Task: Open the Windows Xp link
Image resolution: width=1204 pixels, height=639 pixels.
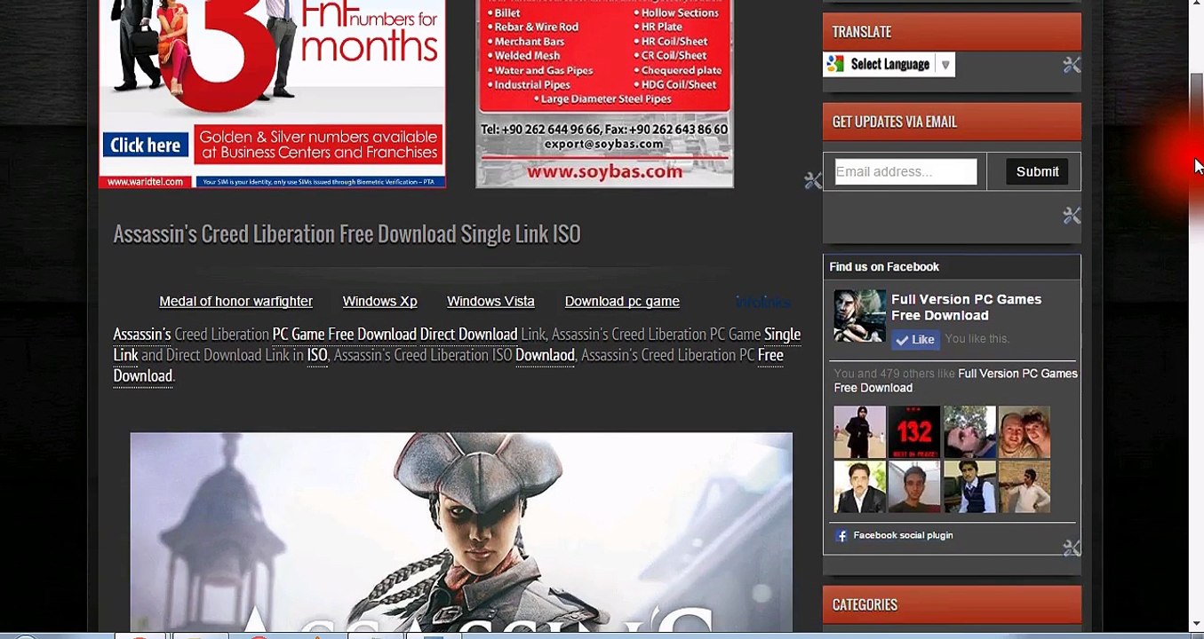Action: click(379, 302)
